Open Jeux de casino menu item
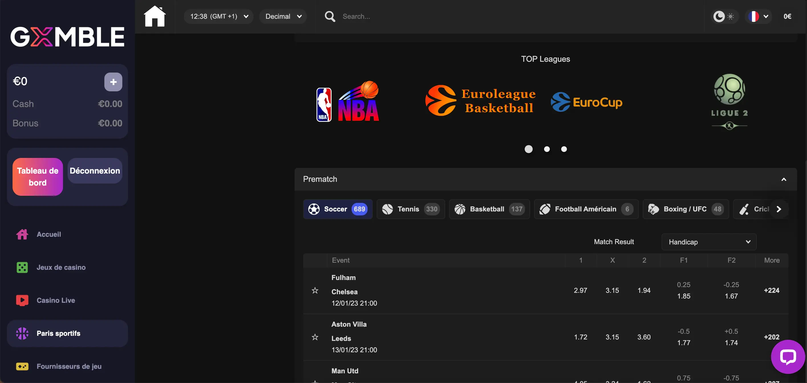Viewport: 807px width, 383px height. [x=67, y=267]
